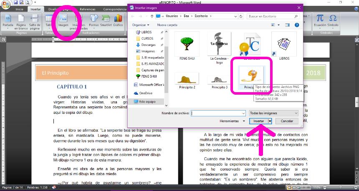
Task: Select LIBROS in navigation pane
Action: 146,32
